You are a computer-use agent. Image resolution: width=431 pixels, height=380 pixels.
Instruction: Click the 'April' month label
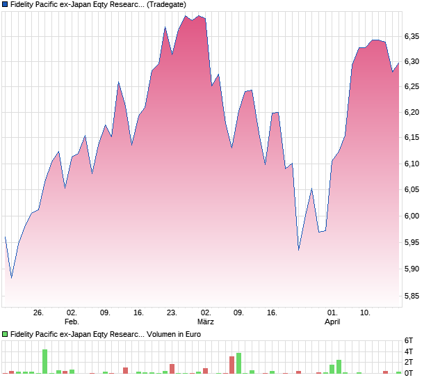pos(332,322)
